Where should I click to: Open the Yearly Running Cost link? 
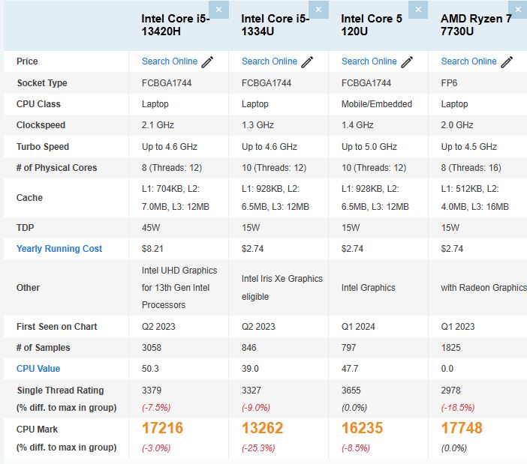[x=59, y=249]
